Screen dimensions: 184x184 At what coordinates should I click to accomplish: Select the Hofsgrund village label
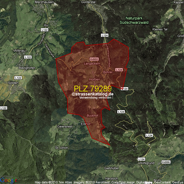(x=147, y=163)
